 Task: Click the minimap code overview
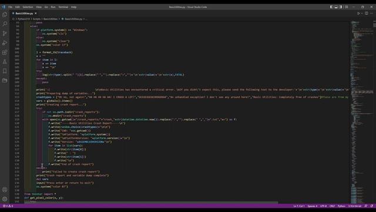362,112
